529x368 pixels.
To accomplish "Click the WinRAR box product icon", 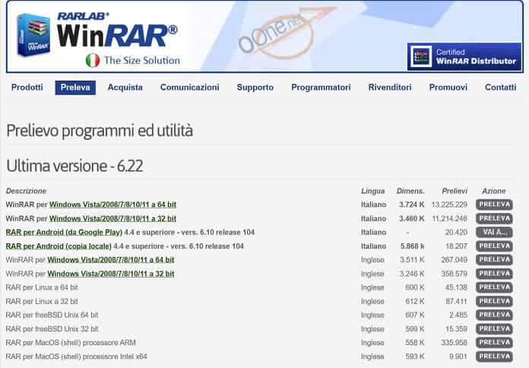I will point(33,35).
